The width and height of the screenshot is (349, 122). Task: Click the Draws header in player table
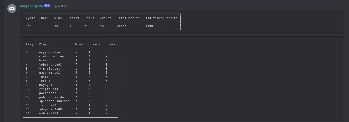click(110, 44)
